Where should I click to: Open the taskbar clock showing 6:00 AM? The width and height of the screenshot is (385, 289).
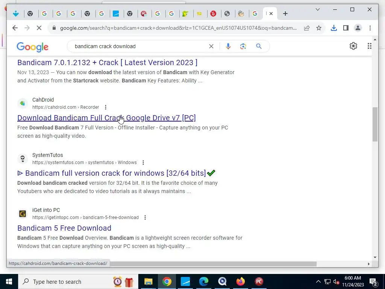pyautogui.click(x=353, y=281)
